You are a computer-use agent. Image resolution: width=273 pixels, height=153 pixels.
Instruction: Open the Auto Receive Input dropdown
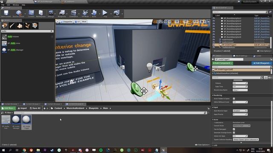tap(240, 111)
